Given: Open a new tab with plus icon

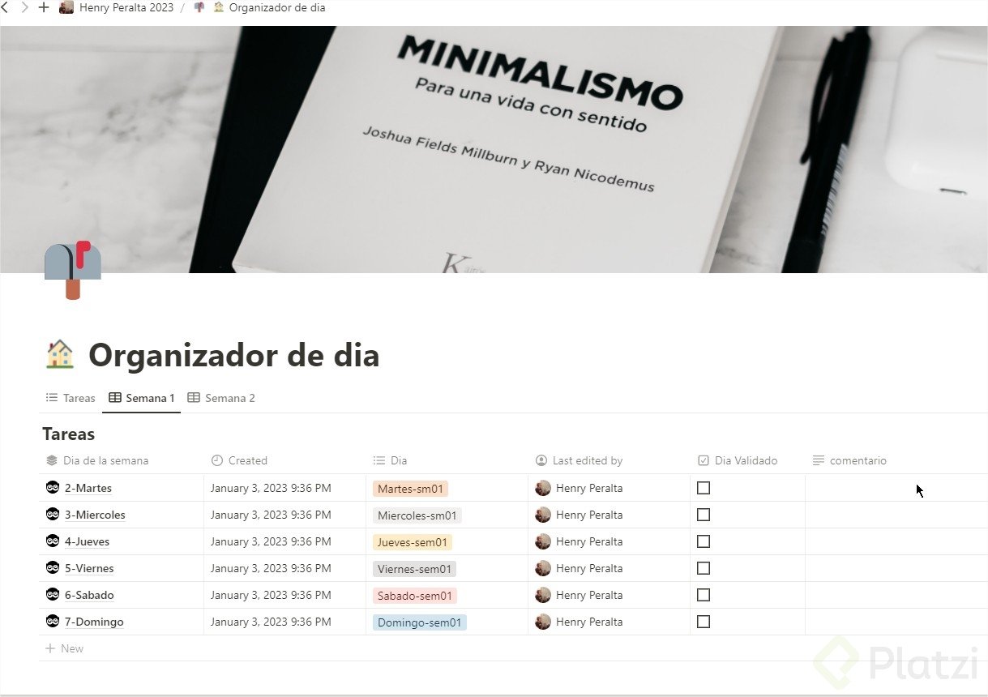Looking at the screenshot, I should click(x=44, y=7).
